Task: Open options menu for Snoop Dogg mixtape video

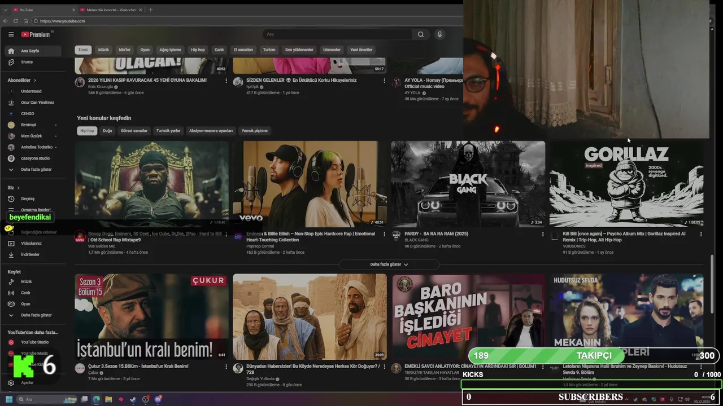Action: (x=227, y=234)
